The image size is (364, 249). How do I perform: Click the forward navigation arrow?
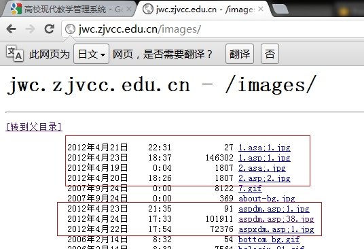pyautogui.click(x=30, y=29)
